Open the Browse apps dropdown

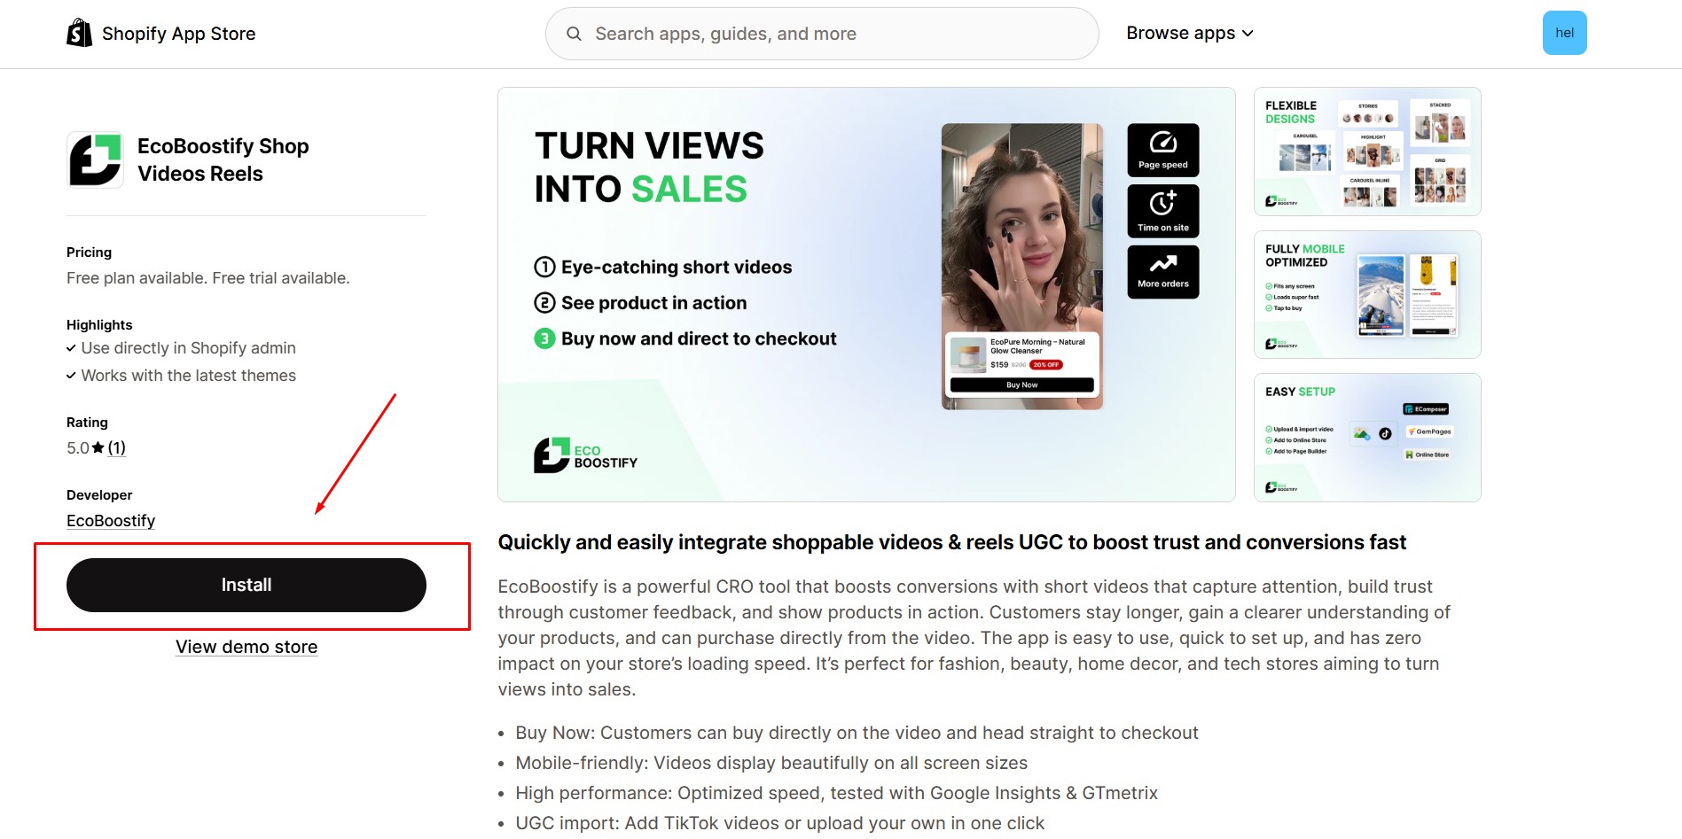1189,34
